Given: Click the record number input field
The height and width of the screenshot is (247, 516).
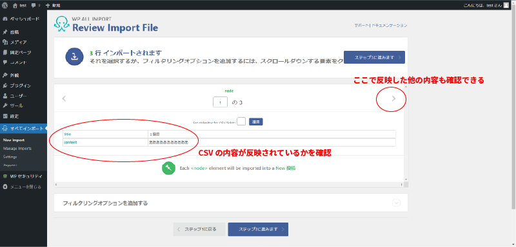Looking at the screenshot, I should [x=220, y=102].
